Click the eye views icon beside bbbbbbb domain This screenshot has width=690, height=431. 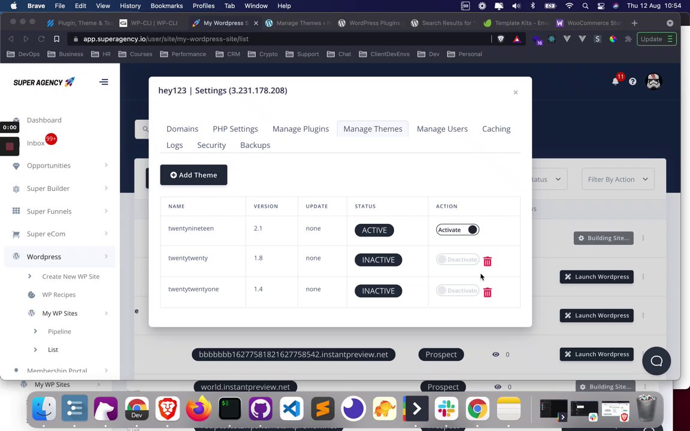point(495,354)
